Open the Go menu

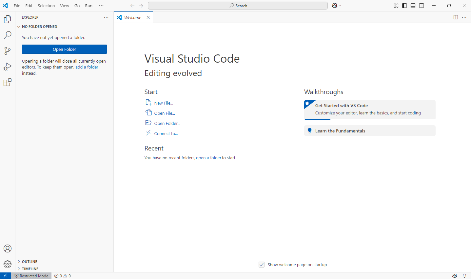[77, 6]
